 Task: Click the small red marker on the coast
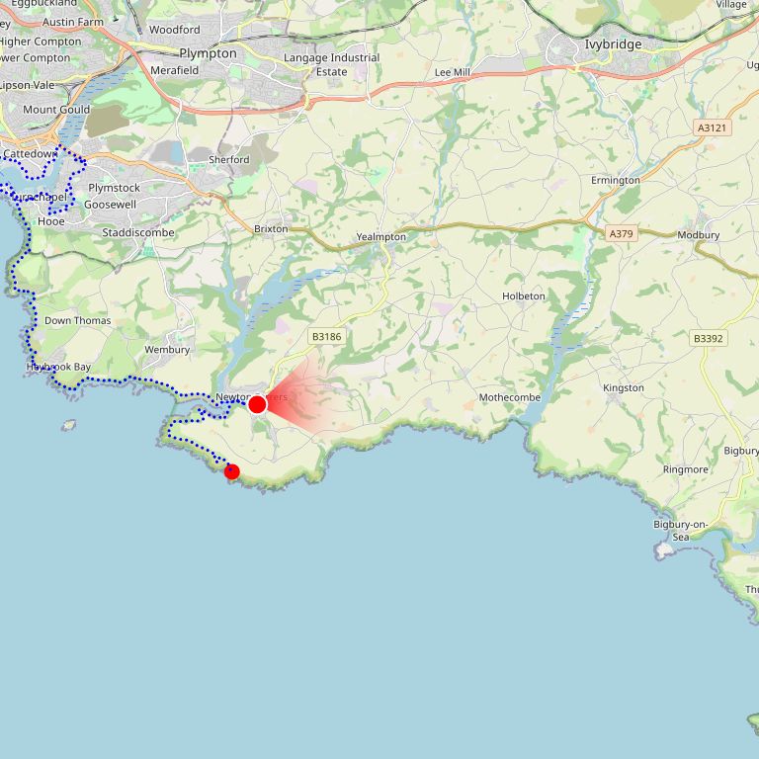click(232, 471)
